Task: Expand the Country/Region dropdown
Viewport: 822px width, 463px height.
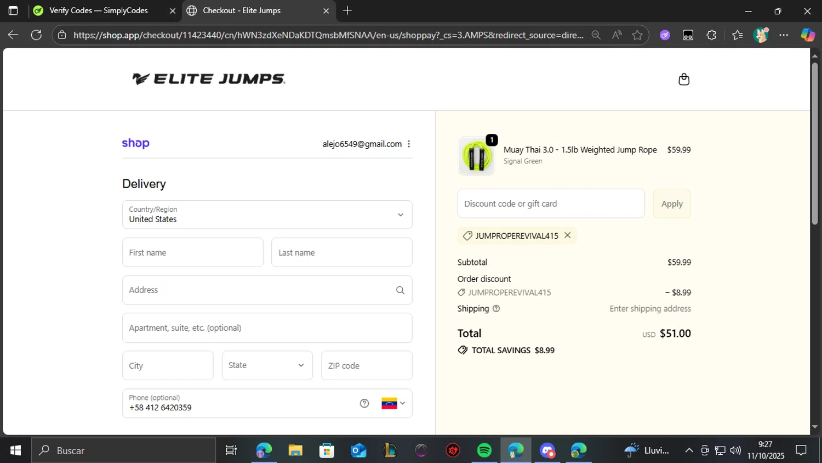Action: 267,214
